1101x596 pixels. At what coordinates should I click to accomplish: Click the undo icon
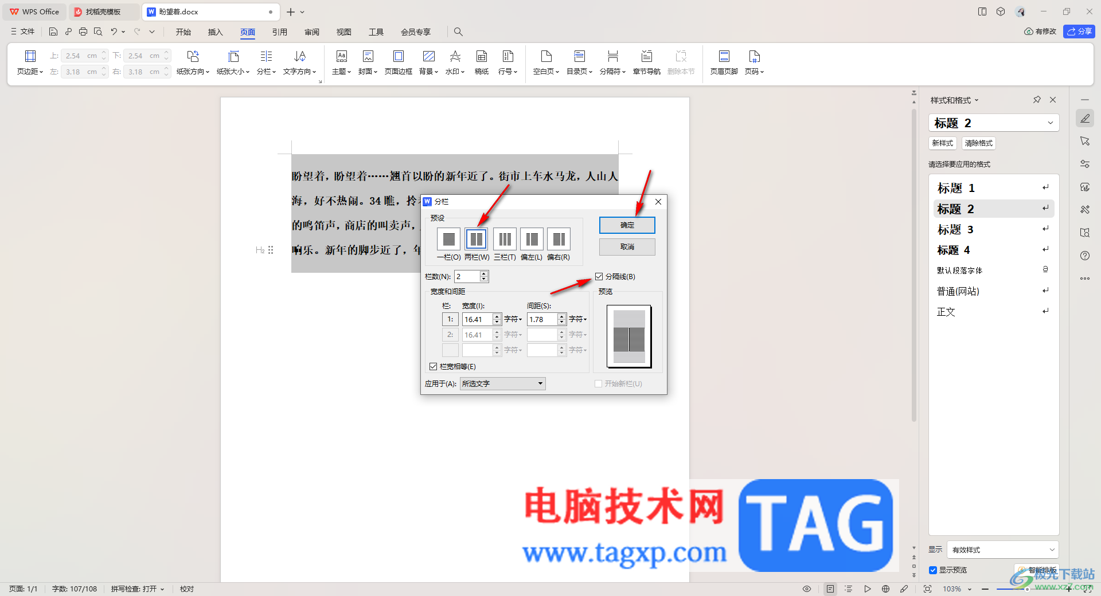click(x=114, y=32)
